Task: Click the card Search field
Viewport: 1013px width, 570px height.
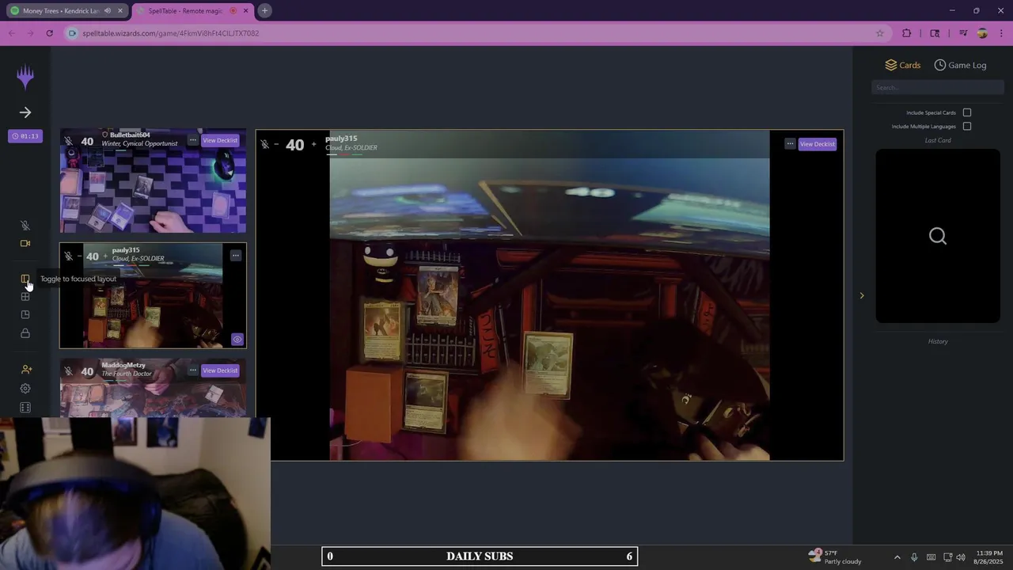Action: click(x=938, y=87)
